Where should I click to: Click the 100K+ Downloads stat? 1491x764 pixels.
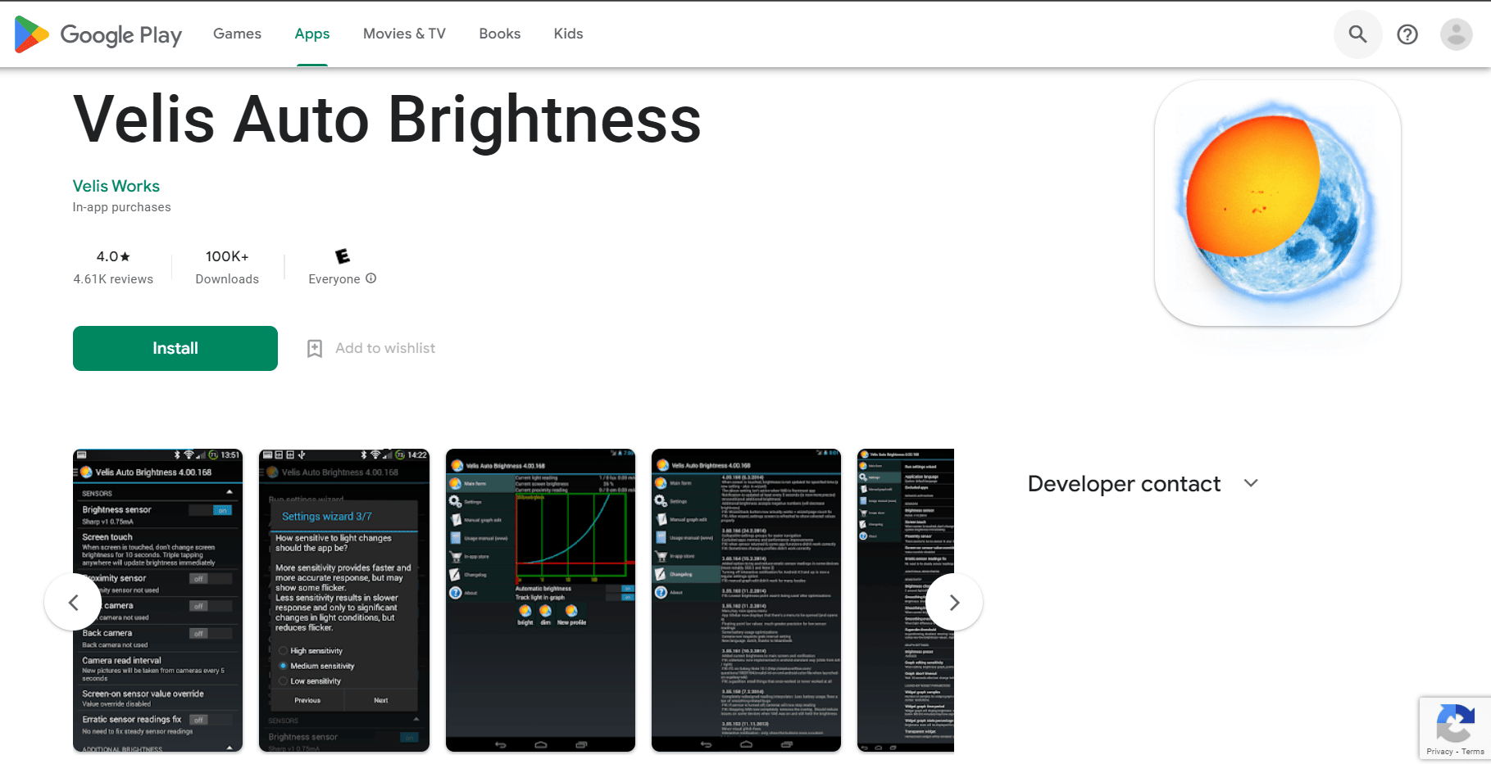tap(227, 268)
